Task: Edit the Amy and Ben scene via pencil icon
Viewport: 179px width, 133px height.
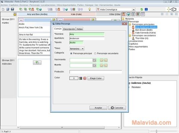Action: [54, 20]
